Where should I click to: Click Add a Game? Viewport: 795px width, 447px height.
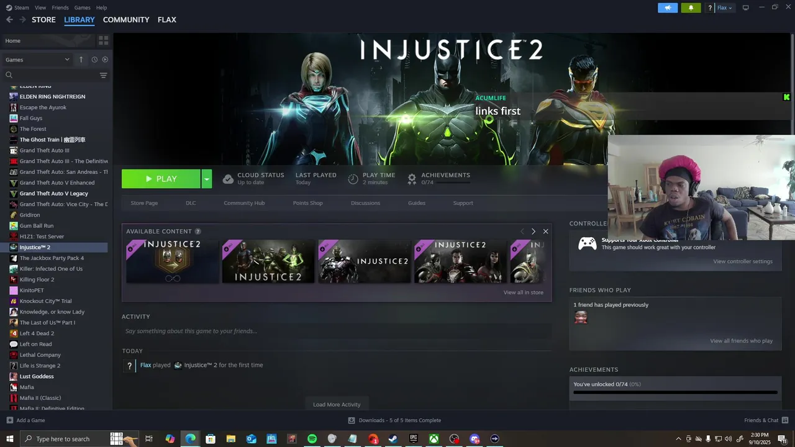(x=25, y=420)
